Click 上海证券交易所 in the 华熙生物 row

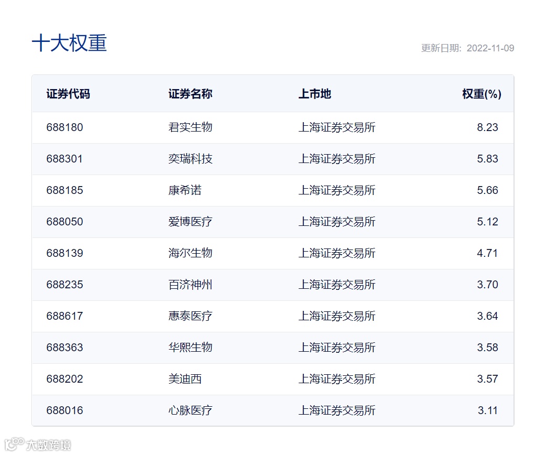[x=337, y=348]
